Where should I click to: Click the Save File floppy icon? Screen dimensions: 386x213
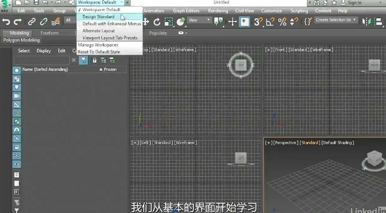pos(36,2)
